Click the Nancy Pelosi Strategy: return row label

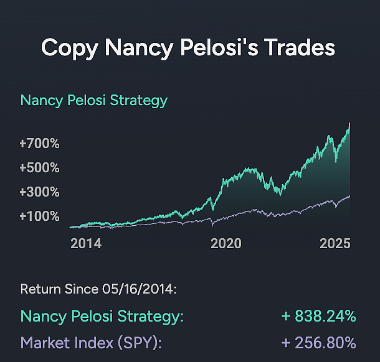pos(102,317)
